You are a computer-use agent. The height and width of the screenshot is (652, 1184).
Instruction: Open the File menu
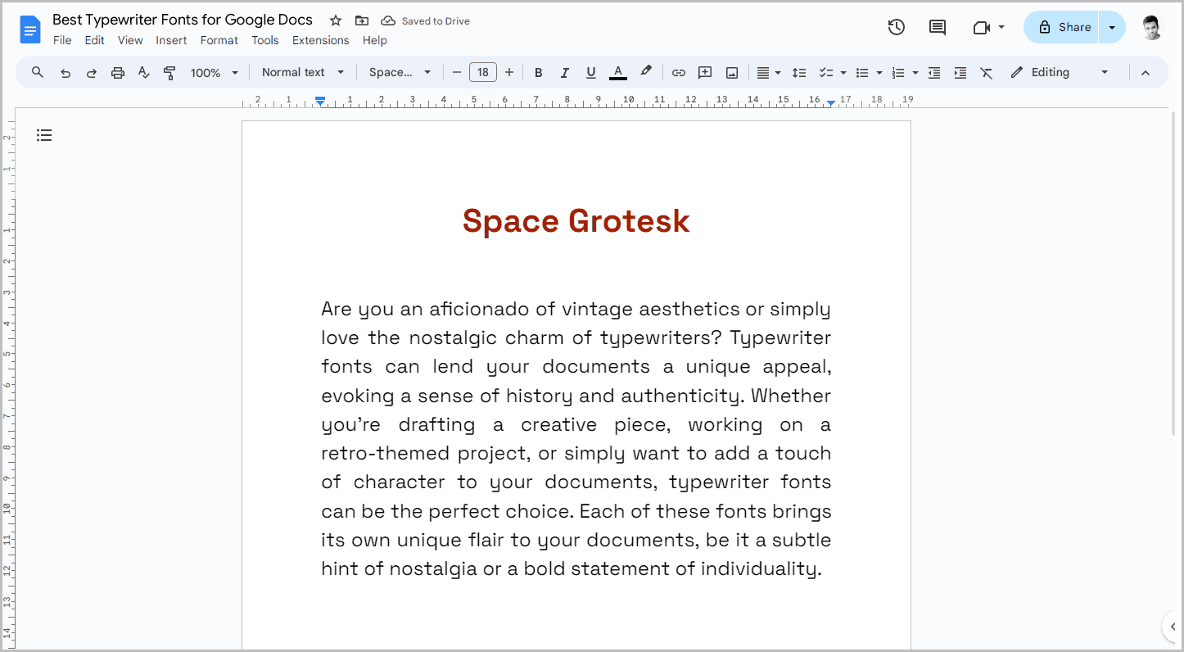point(62,40)
